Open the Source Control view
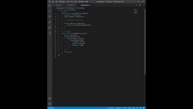This screenshot has height=109, width=193. click(50, 17)
